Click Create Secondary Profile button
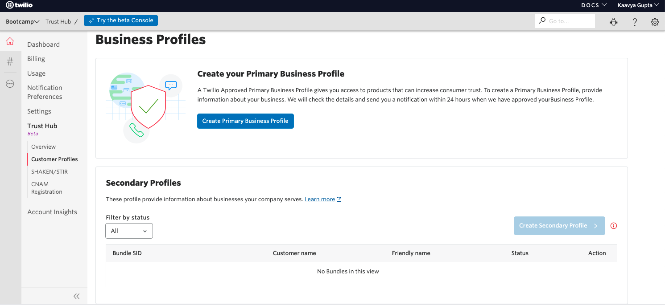Screen dimensions: 665x305 (x=559, y=226)
